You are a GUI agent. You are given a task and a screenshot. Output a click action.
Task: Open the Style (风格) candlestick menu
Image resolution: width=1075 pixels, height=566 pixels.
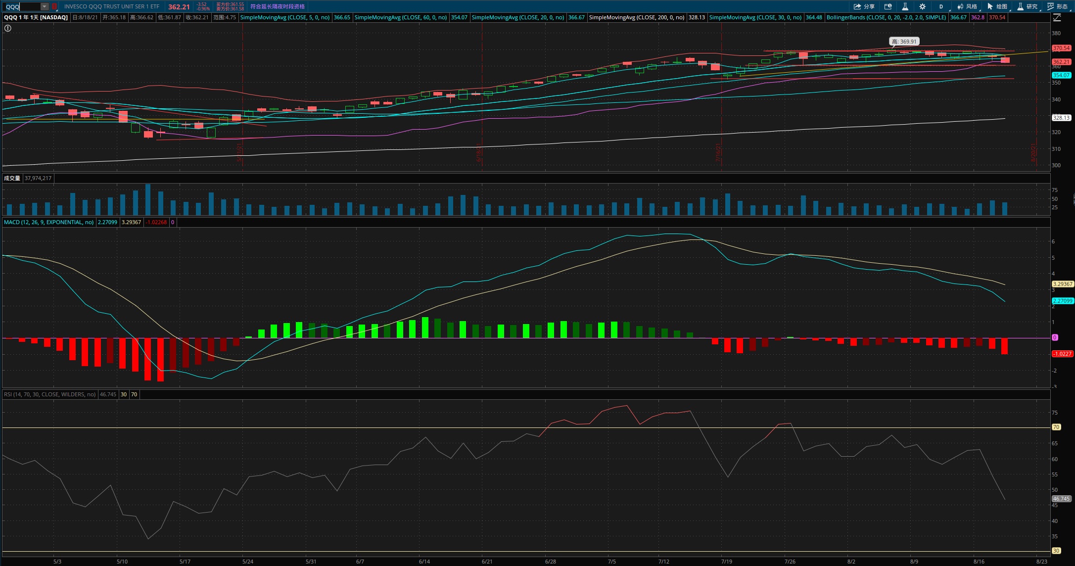pos(967,6)
